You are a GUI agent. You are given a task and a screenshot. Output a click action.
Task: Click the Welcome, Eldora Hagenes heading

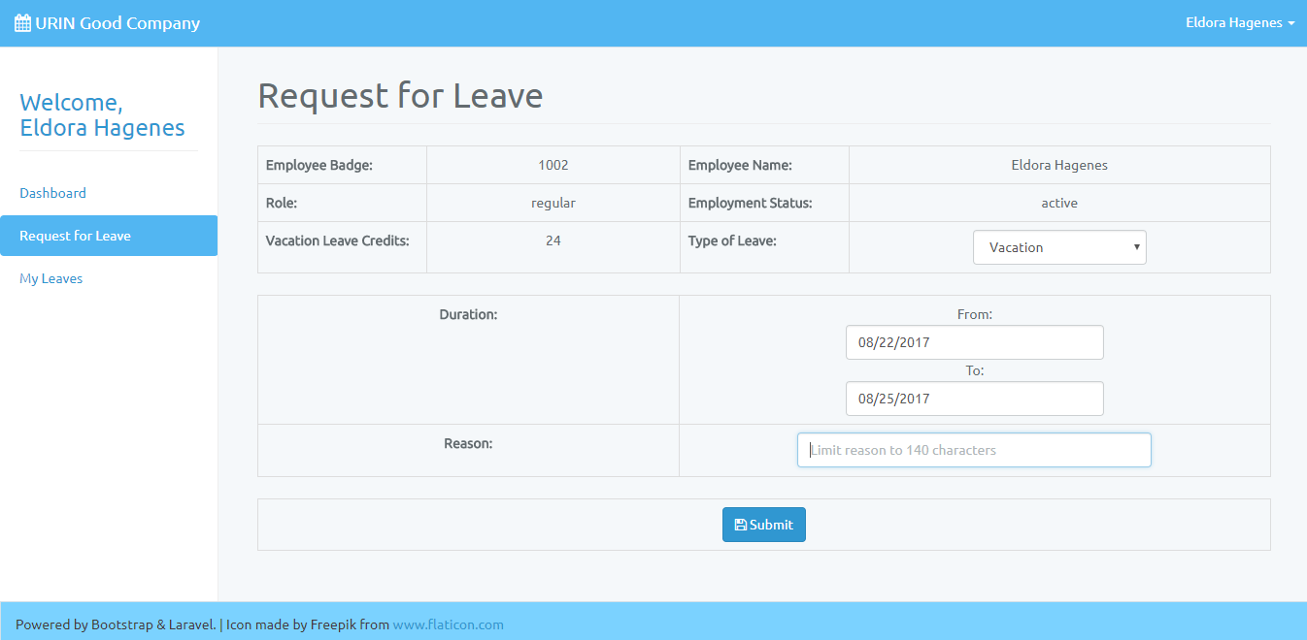click(x=102, y=115)
